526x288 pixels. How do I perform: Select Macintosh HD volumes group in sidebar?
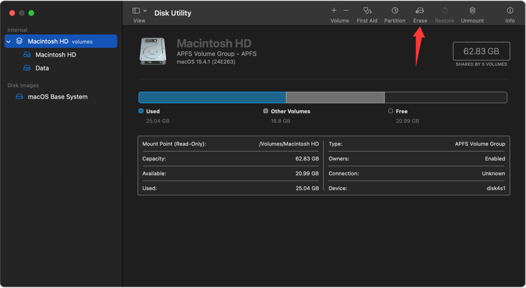tap(60, 41)
